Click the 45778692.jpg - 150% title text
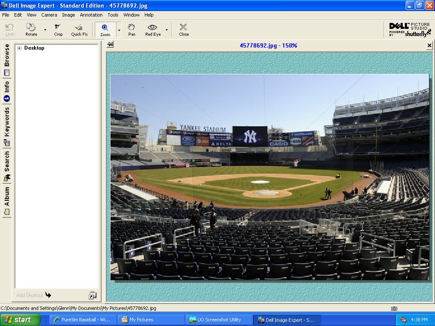 (x=268, y=45)
